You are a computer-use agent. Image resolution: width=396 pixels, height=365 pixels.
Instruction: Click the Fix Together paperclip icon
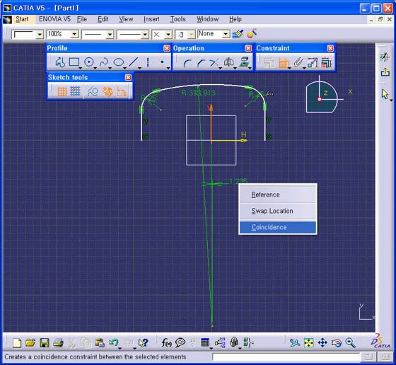click(298, 62)
